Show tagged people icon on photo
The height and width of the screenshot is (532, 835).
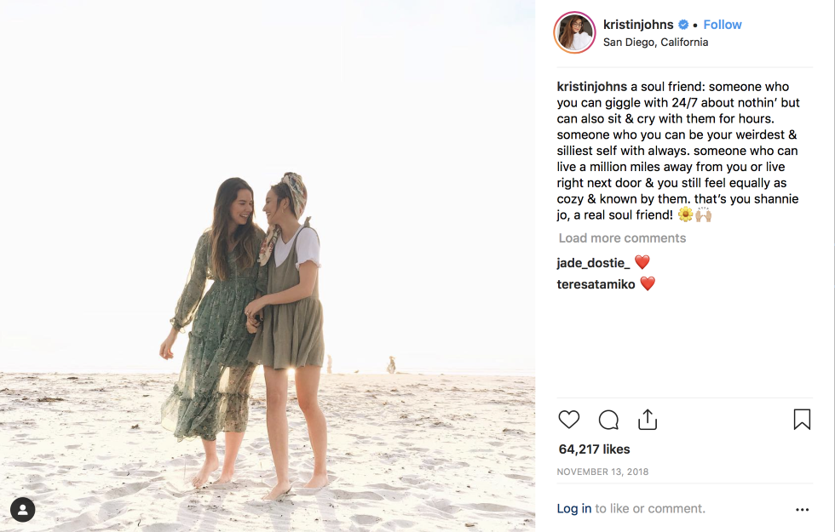(22, 510)
